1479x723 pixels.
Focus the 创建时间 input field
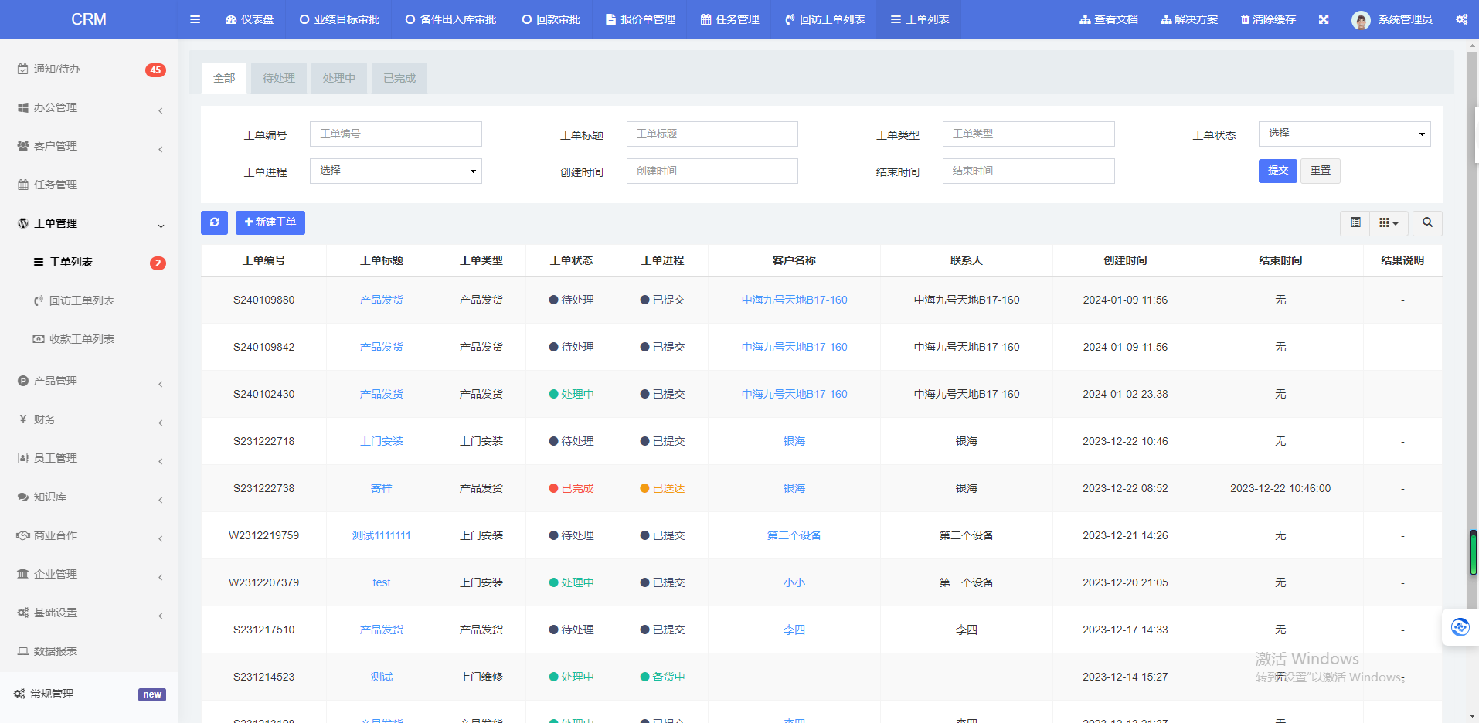click(x=712, y=171)
